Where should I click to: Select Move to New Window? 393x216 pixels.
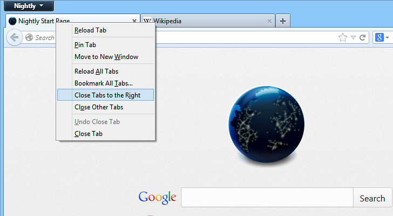tap(105, 57)
